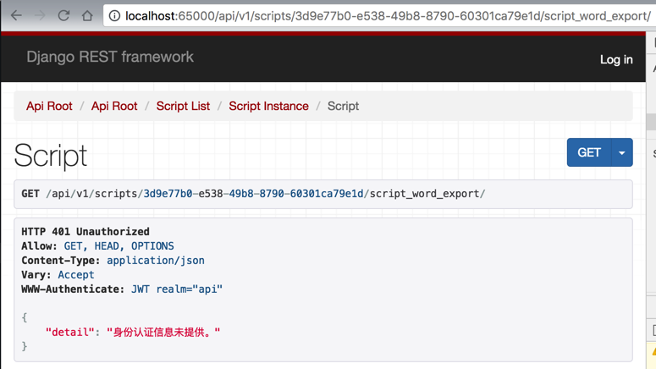The height and width of the screenshot is (369, 656).
Task: Click the GET request URL line
Action: click(x=254, y=194)
